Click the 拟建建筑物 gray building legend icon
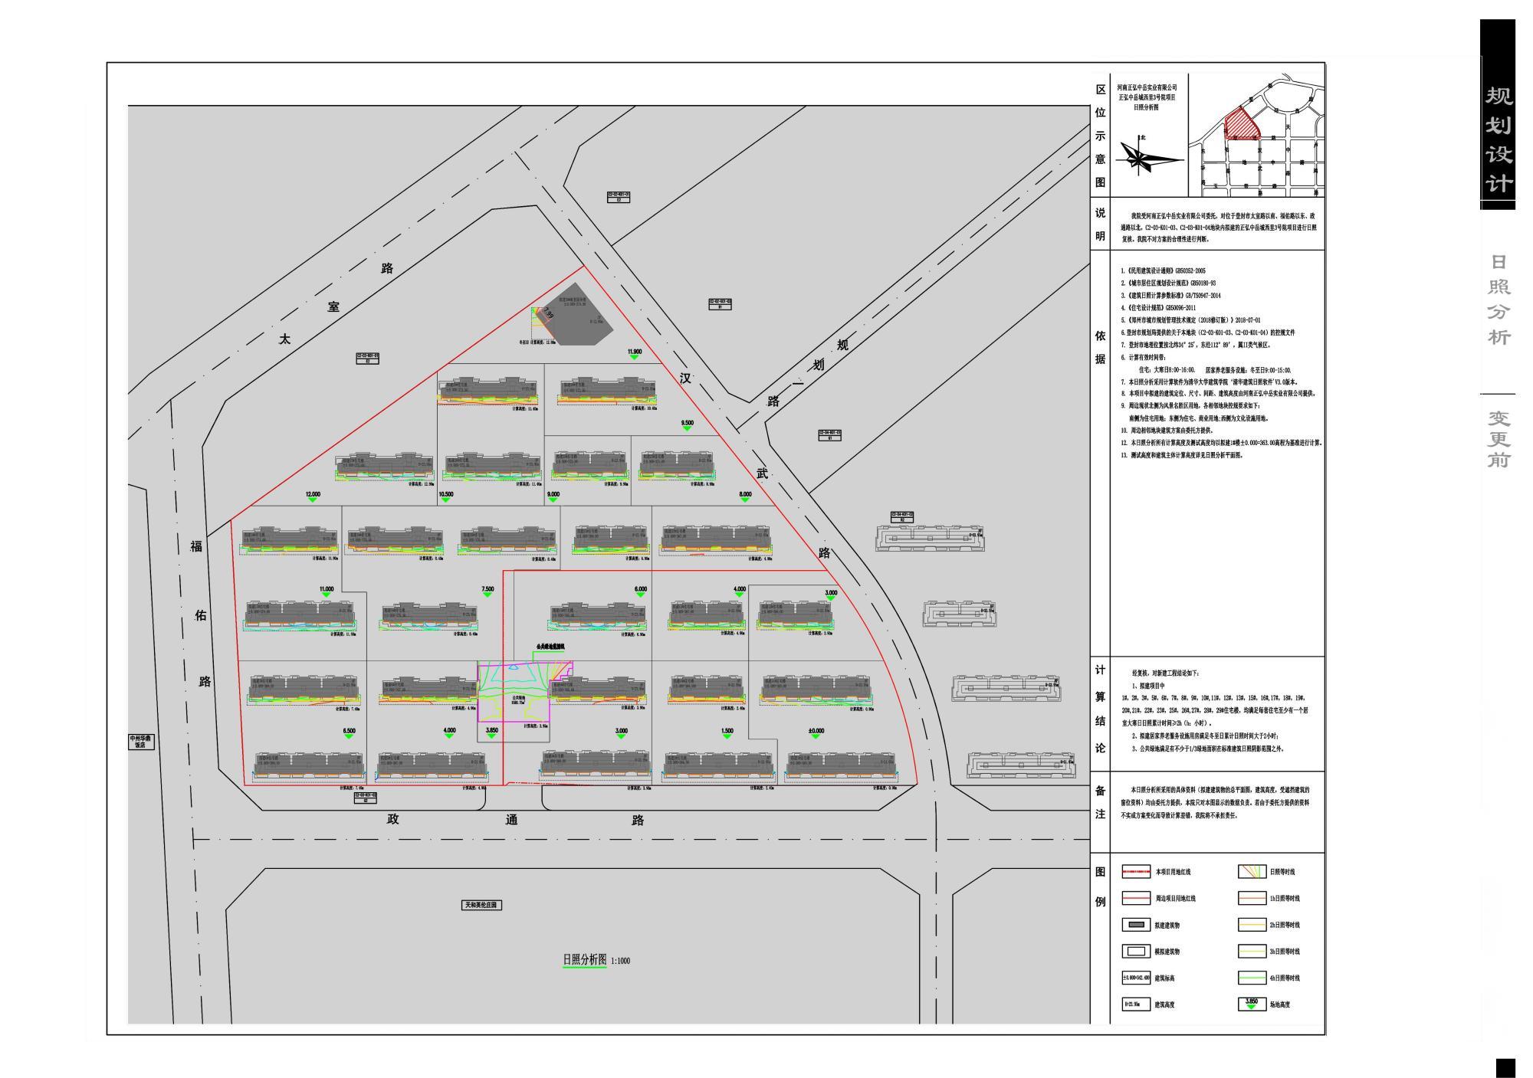This screenshot has height=1078, width=1533. coord(1135,925)
